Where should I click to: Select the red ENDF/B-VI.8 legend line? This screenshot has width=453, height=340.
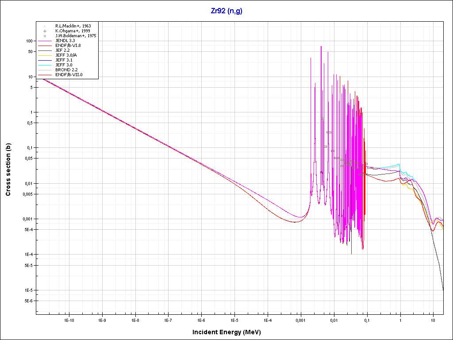(45, 46)
